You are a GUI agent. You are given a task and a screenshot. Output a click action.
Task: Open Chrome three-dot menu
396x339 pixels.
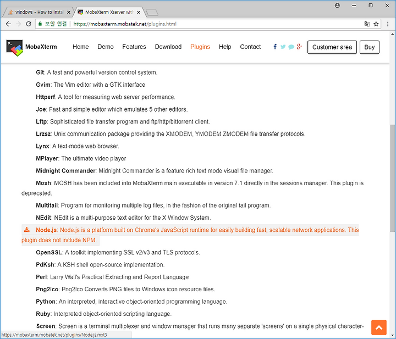[x=388, y=24]
